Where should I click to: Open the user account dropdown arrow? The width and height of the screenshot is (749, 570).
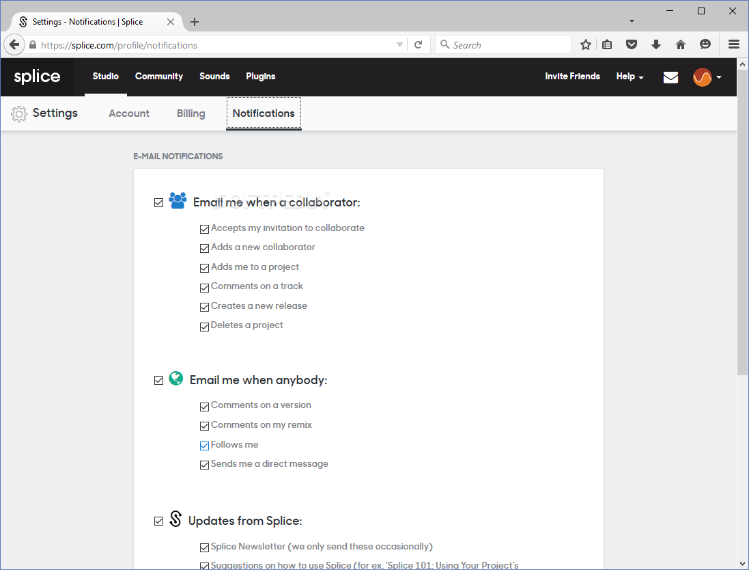click(719, 77)
